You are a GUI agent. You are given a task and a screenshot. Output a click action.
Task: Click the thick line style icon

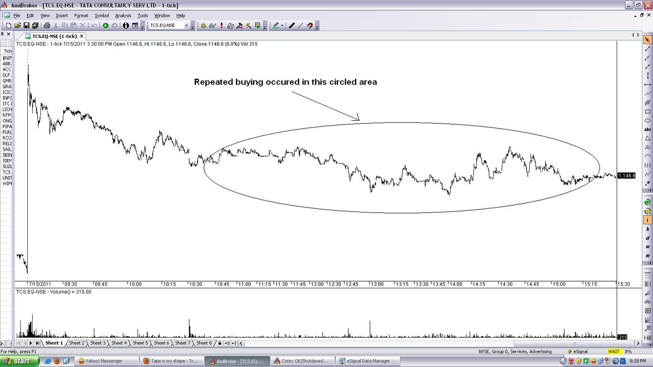[292, 25]
